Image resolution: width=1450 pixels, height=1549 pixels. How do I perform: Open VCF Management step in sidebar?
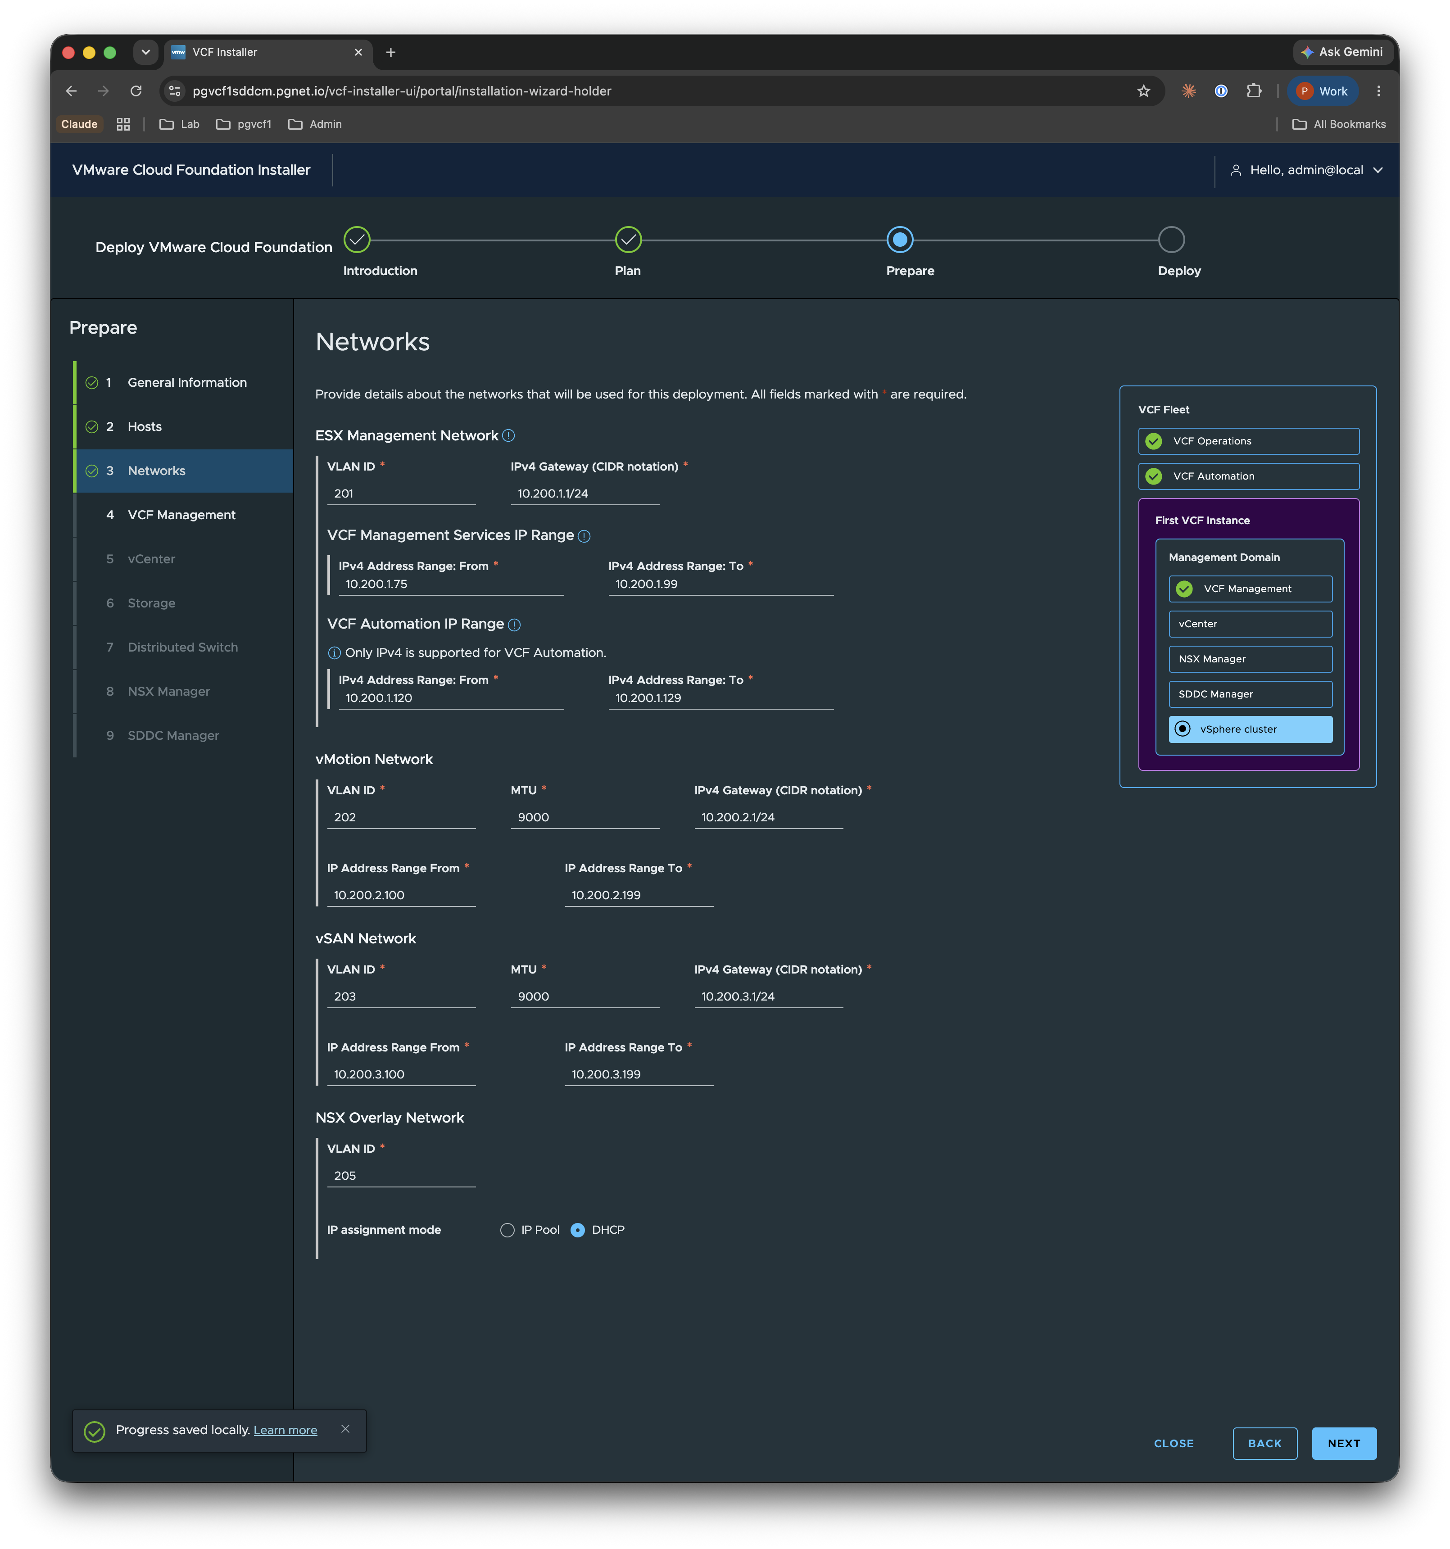click(184, 515)
